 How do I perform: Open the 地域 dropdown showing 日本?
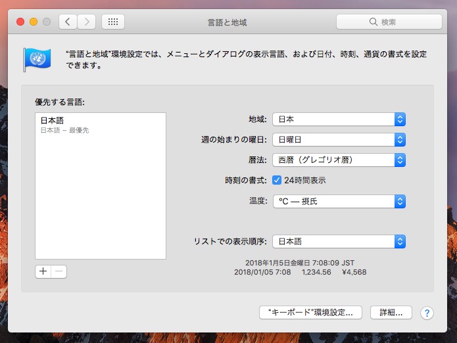point(339,120)
